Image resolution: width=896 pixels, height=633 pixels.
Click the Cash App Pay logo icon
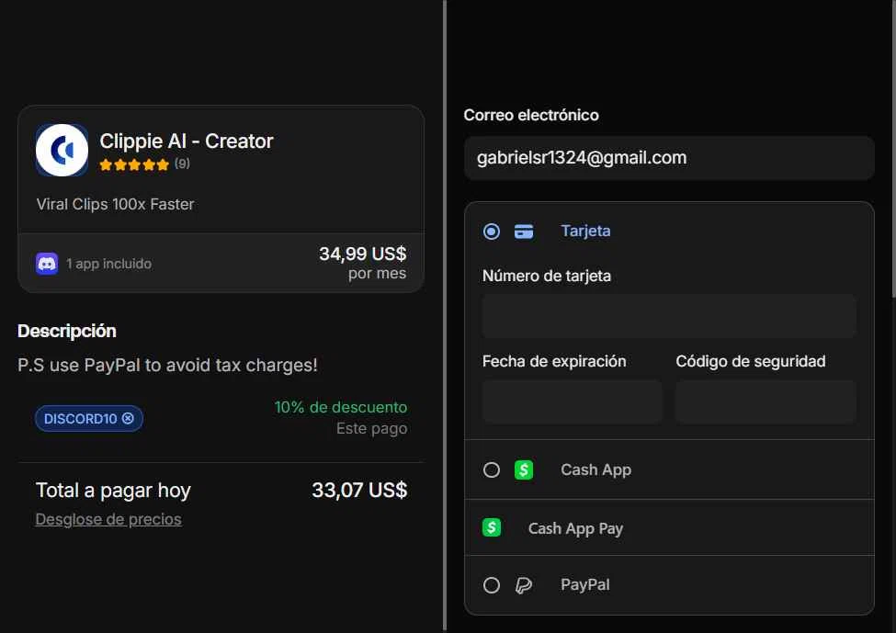click(492, 527)
